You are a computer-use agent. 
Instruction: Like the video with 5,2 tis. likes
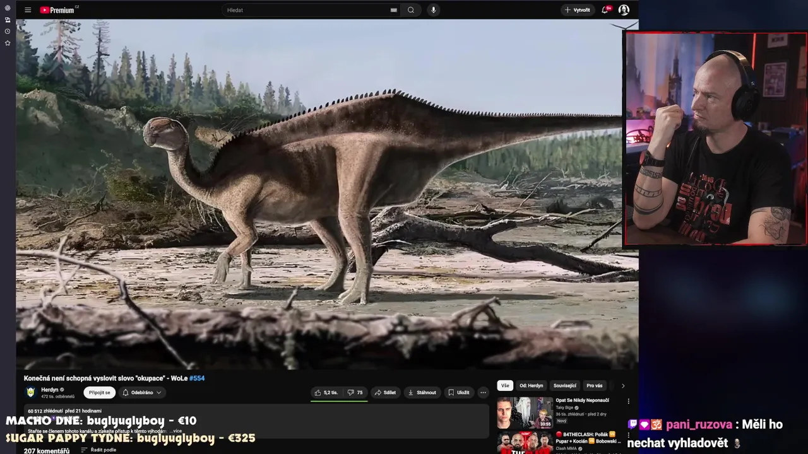tap(326, 392)
